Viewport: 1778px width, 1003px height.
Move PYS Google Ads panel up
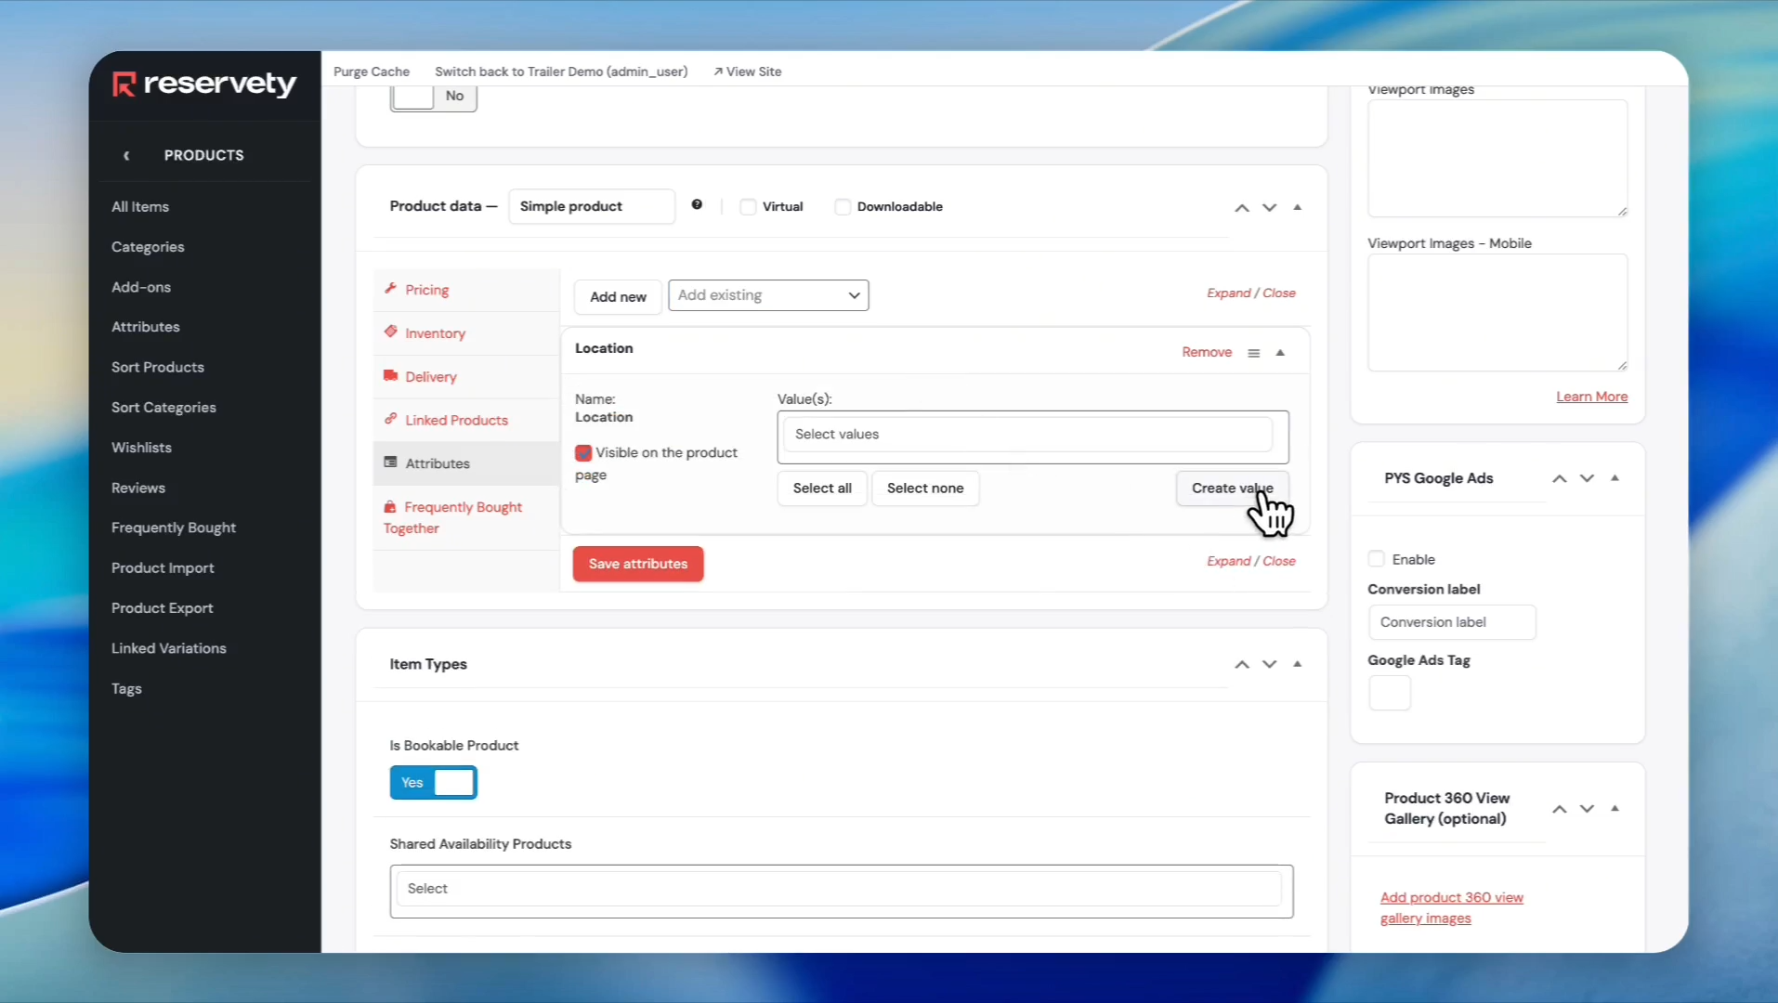pyautogui.click(x=1560, y=479)
